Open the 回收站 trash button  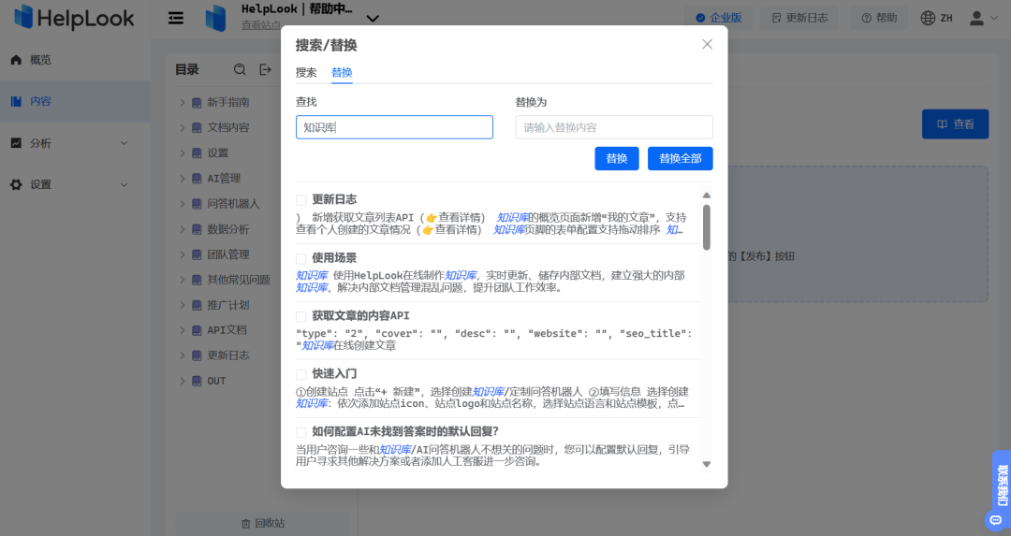pos(262,523)
